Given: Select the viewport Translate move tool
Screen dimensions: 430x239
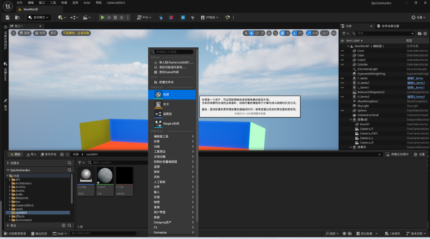Looking at the screenshot, I should (251, 33).
